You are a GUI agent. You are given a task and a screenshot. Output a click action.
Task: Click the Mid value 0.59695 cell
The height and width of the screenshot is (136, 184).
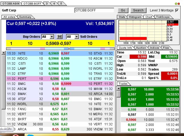[170, 57]
